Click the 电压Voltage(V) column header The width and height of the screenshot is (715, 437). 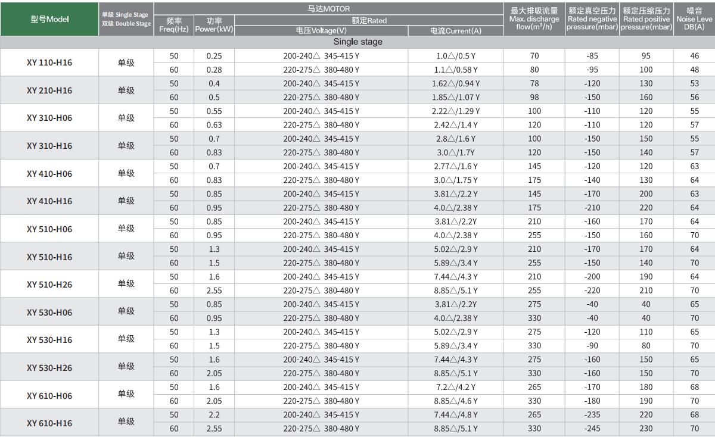pos(321,31)
